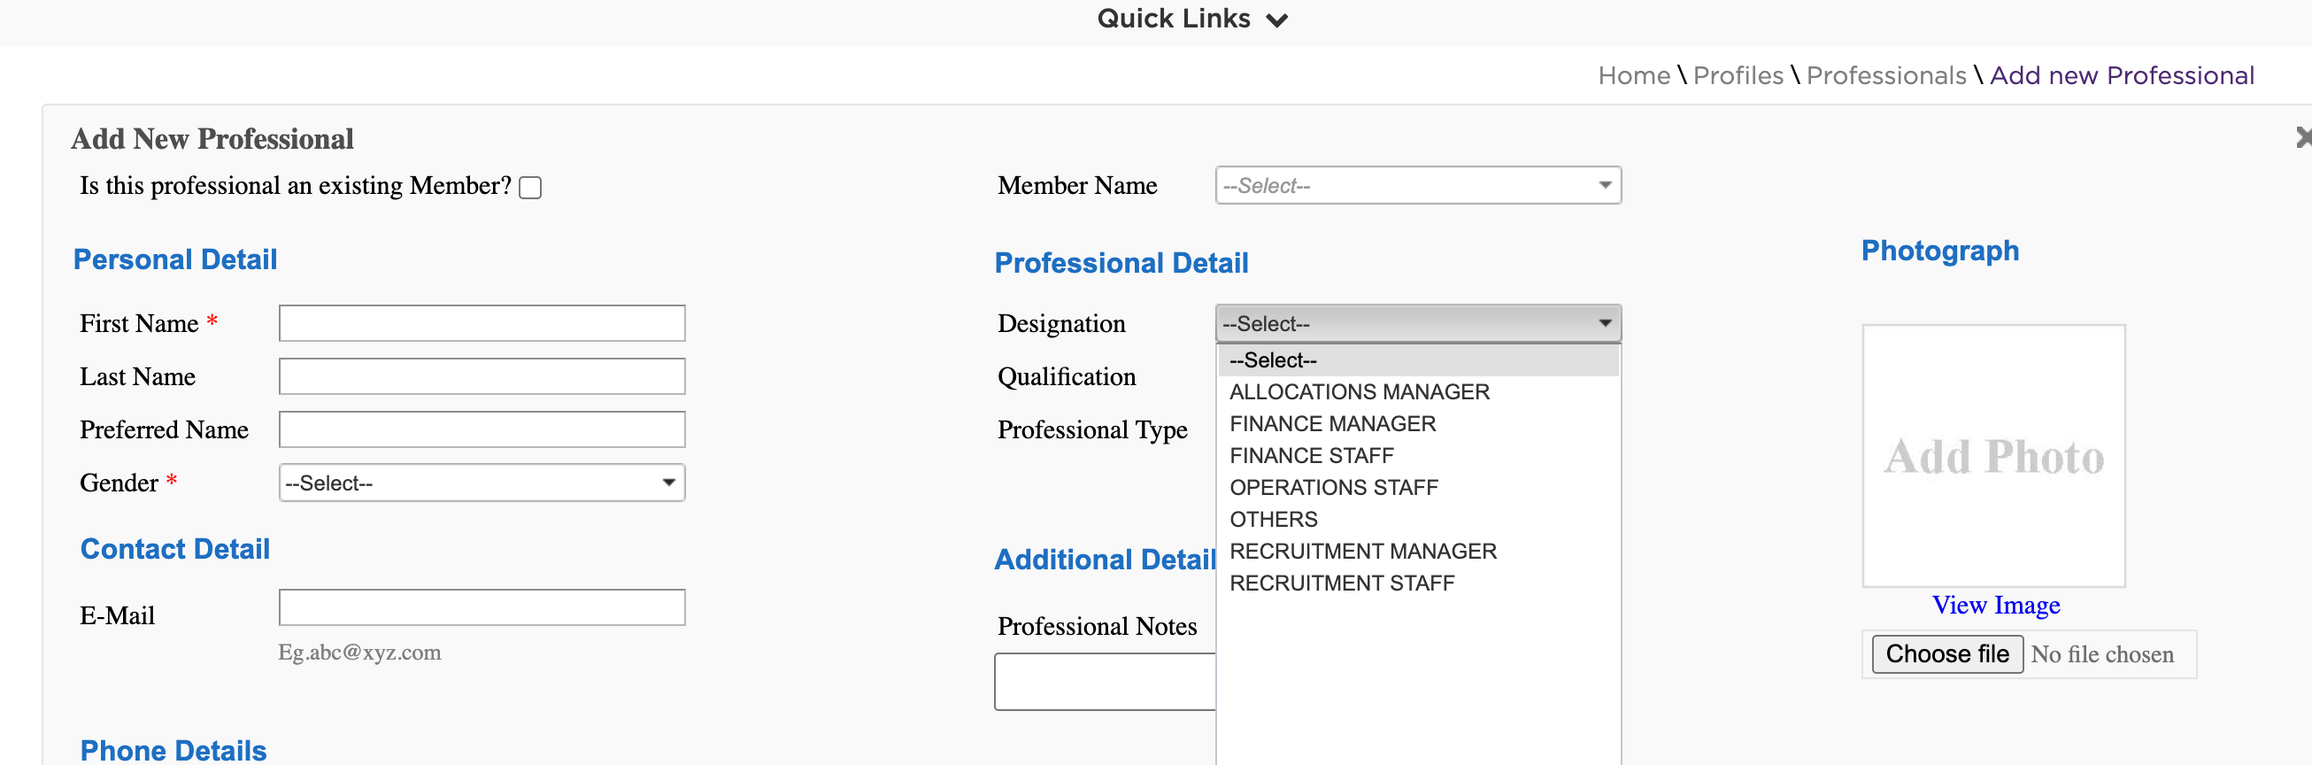Open the Gender dropdown

click(482, 483)
